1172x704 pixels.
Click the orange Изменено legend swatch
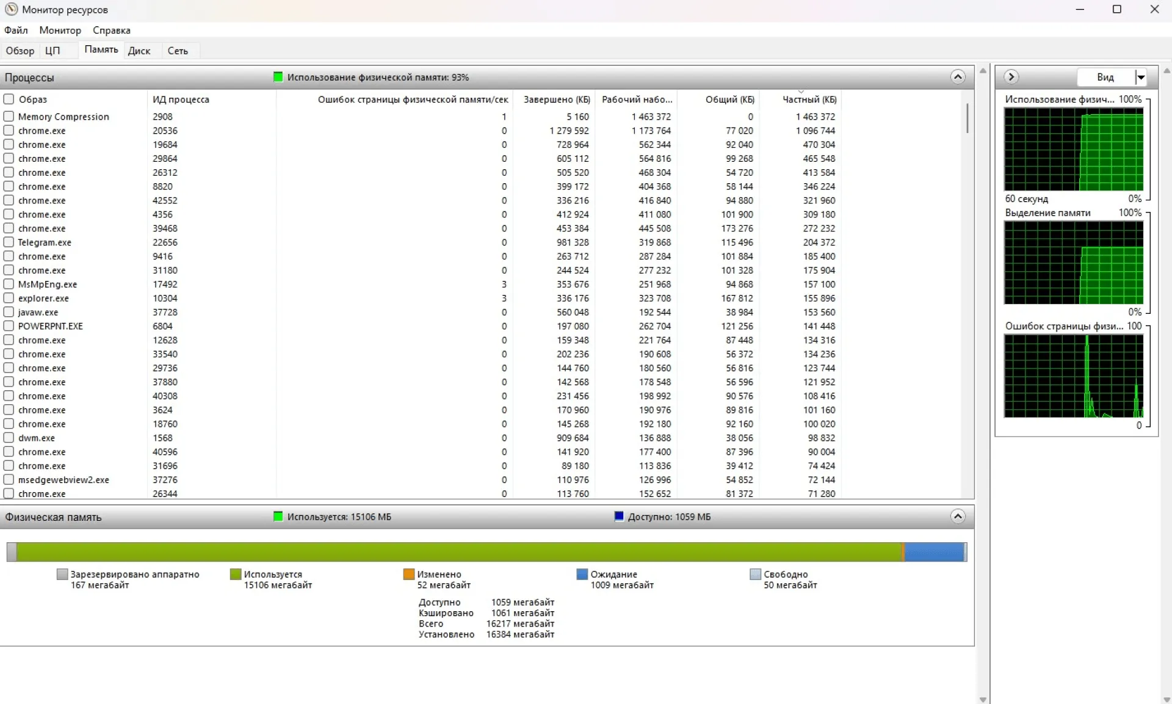point(408,574)
